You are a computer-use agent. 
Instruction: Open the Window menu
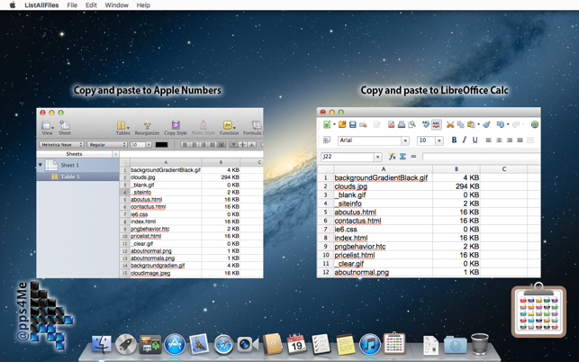(117, 5)
